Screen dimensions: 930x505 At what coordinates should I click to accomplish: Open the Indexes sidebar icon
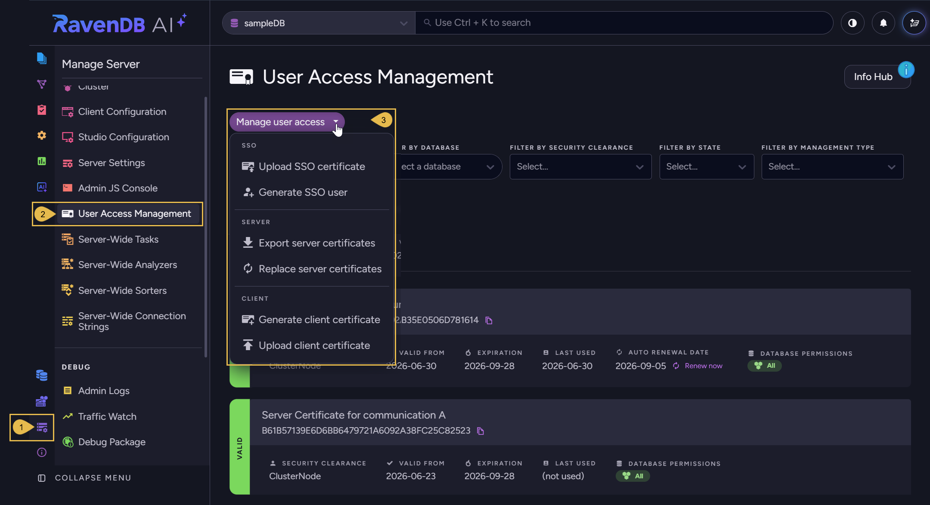pos(42,84)
